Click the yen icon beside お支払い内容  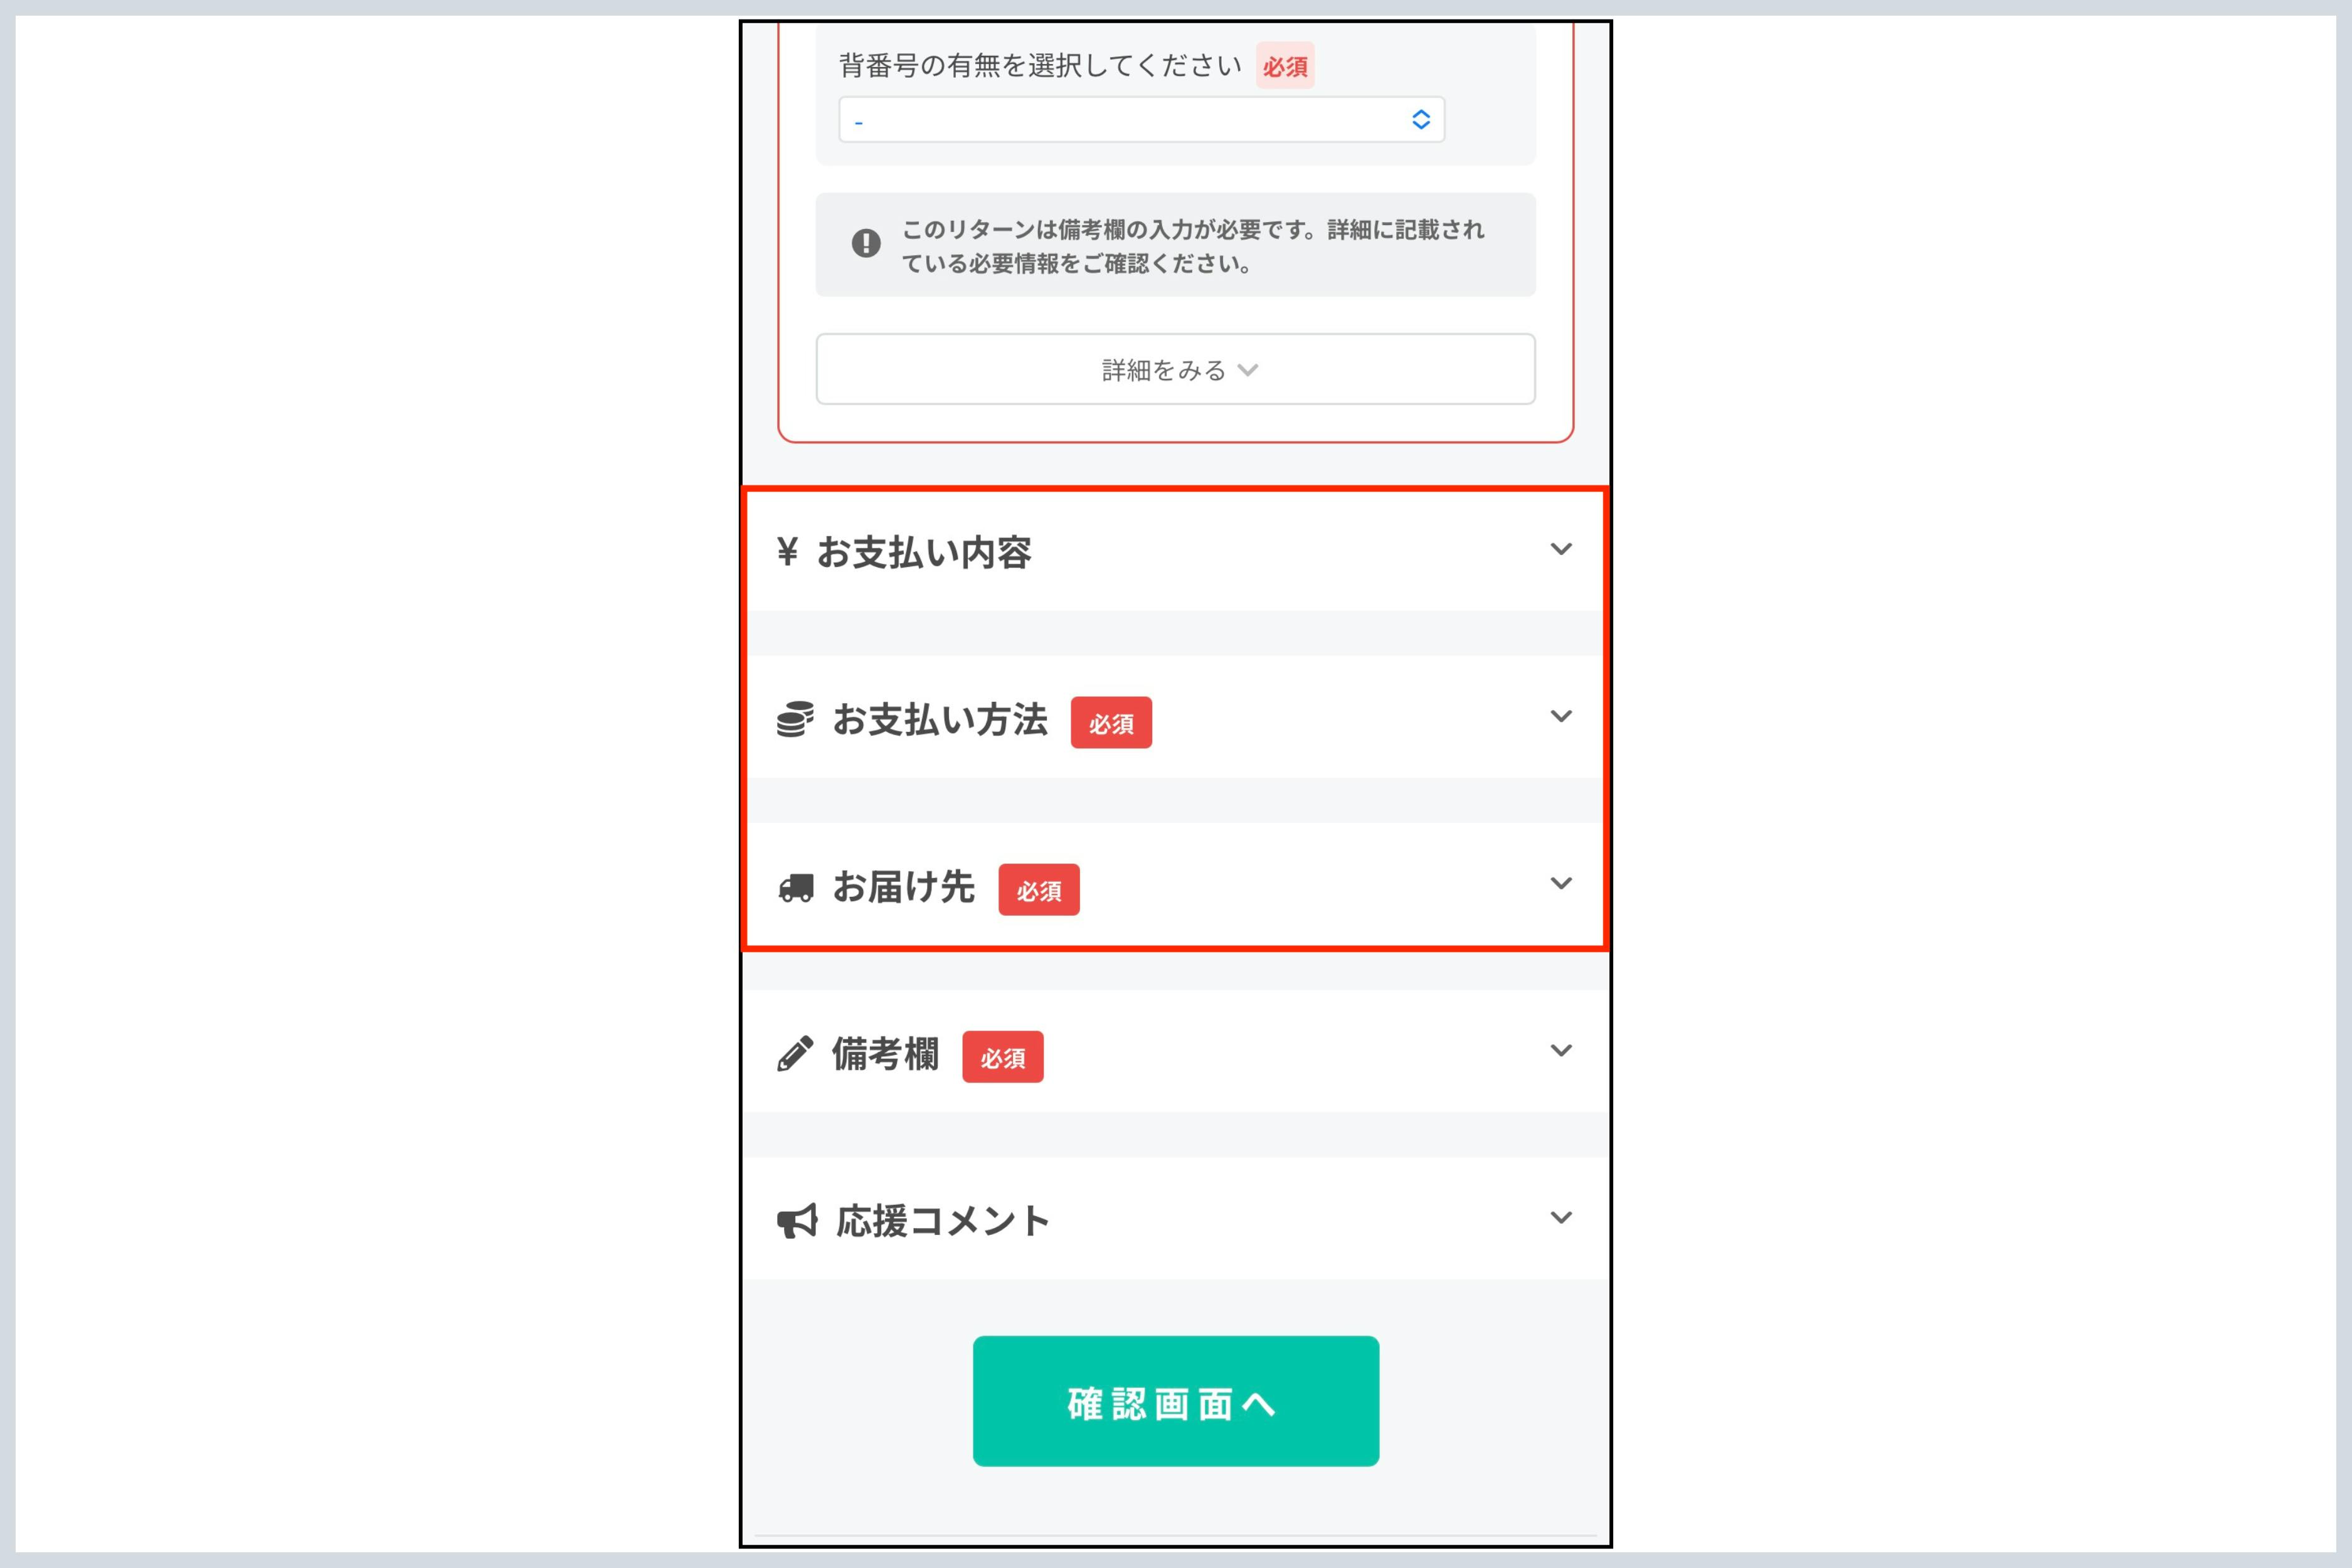click(x=787, y=551)
